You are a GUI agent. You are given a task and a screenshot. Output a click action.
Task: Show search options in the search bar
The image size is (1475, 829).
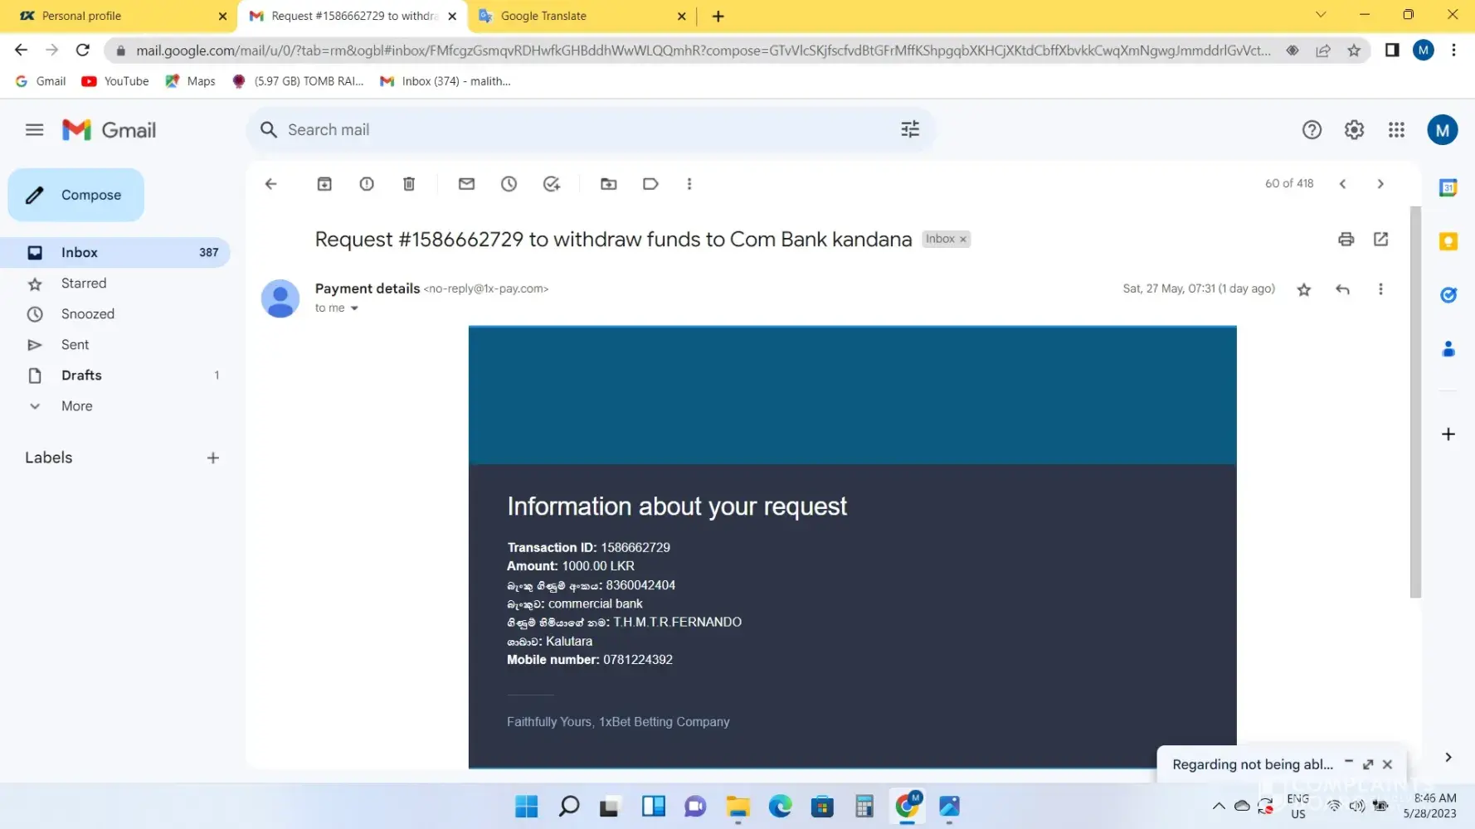tap(910, 129)
